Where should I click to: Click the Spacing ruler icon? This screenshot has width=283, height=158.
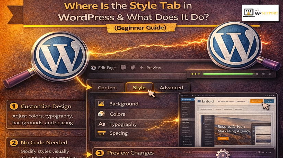pyautogui.click(x=101, y=133)
